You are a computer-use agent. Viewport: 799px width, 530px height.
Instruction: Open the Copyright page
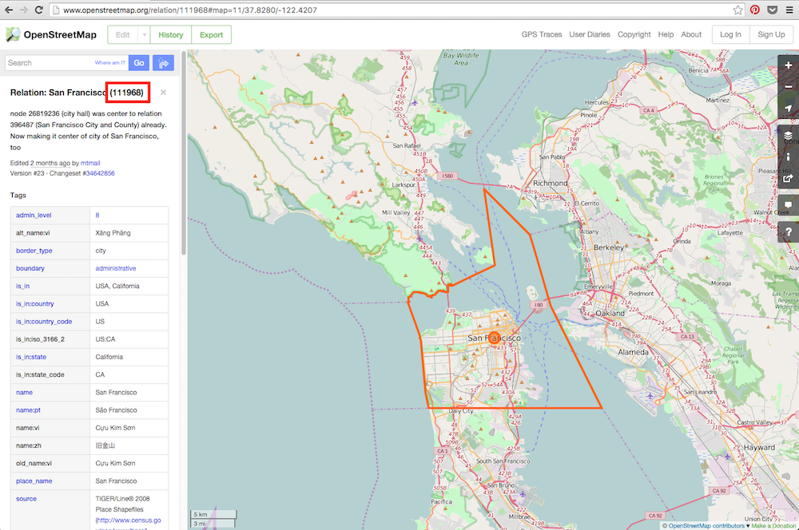click(x=634, y=34)
